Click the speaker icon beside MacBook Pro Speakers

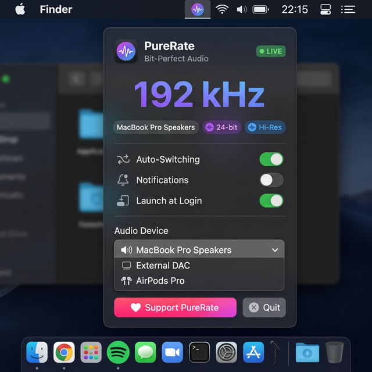click(x=127, y=250)
